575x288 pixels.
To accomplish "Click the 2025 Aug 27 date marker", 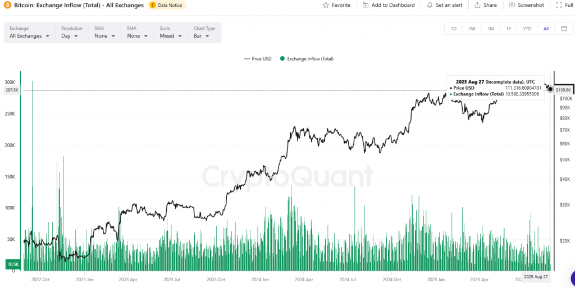I will (535, 277).
